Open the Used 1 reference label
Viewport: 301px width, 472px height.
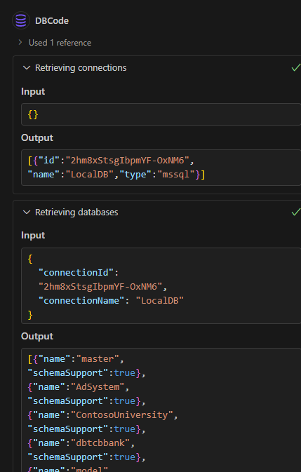click(60, 43)
